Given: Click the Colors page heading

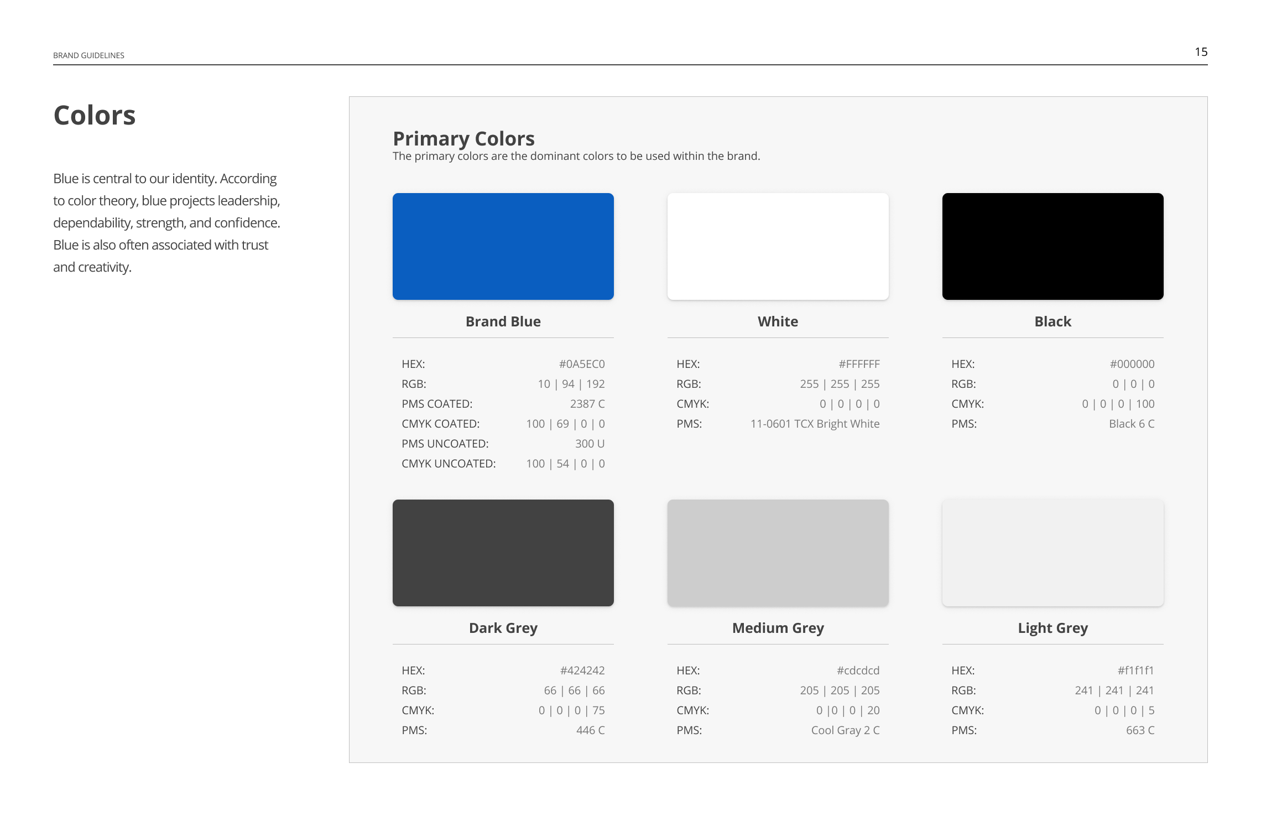Looking at the screenshot, I should click(95, 115).
